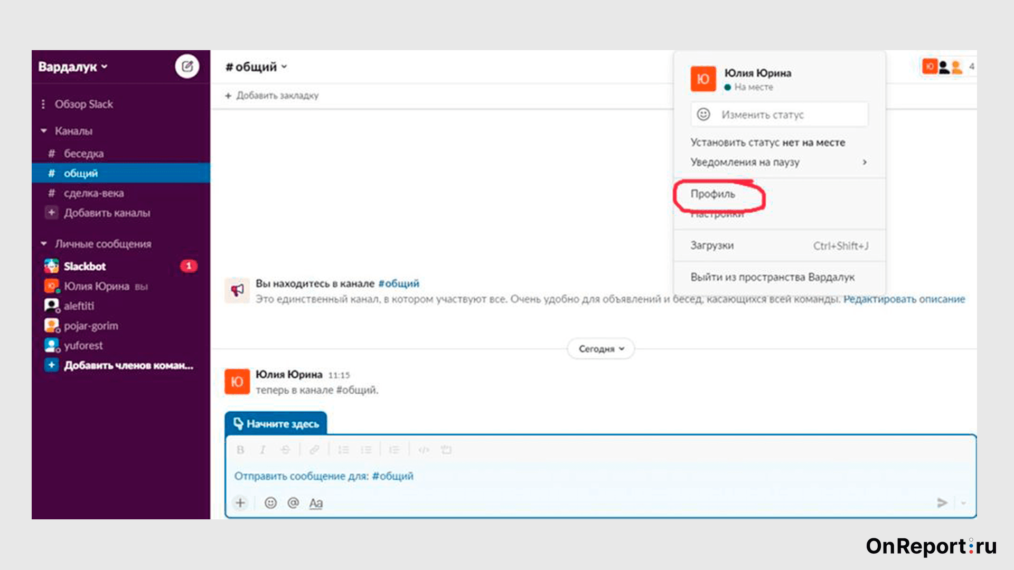Open the channel members avatars list

(949, 67)
